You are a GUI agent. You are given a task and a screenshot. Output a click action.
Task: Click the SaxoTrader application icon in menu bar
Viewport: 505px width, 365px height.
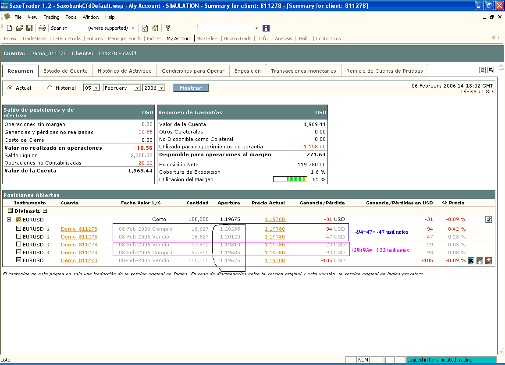tap(7, 17)
